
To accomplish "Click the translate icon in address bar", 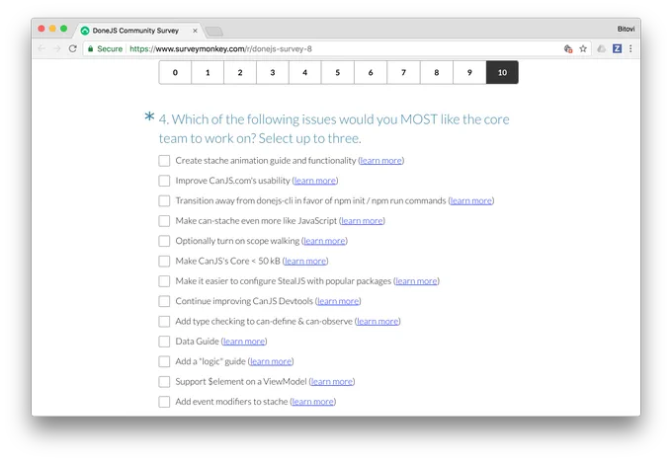I will tap(568, 48).
